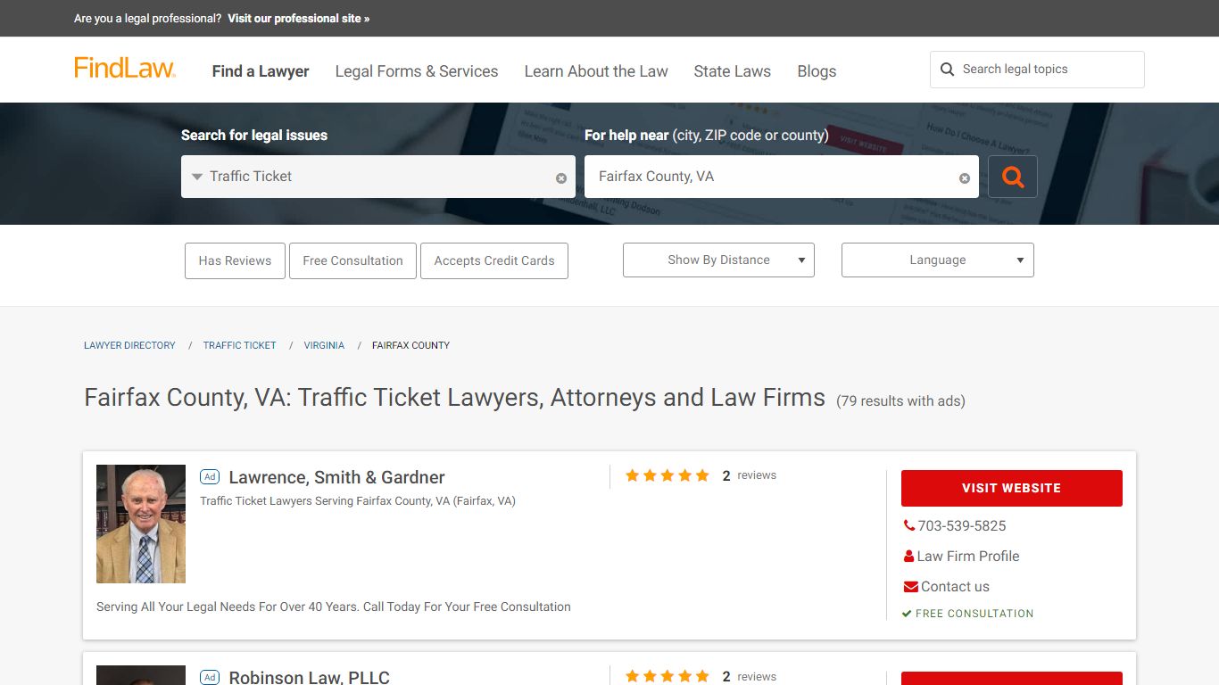Click the Contact us link
1219x685 pixels.
pyautogui.click(x=955, y=587)
